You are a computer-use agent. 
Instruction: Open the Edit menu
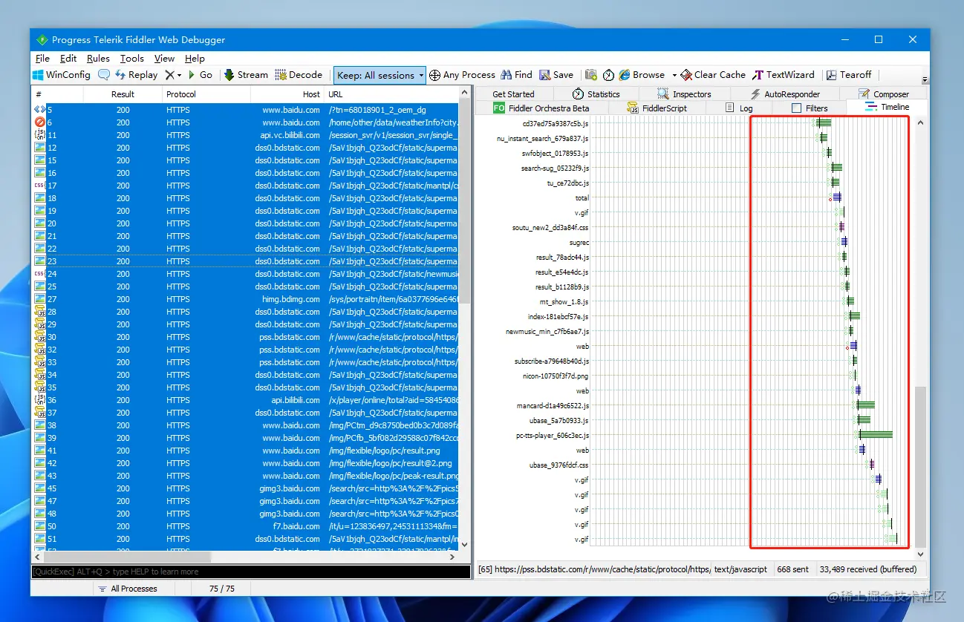point(68,59)
